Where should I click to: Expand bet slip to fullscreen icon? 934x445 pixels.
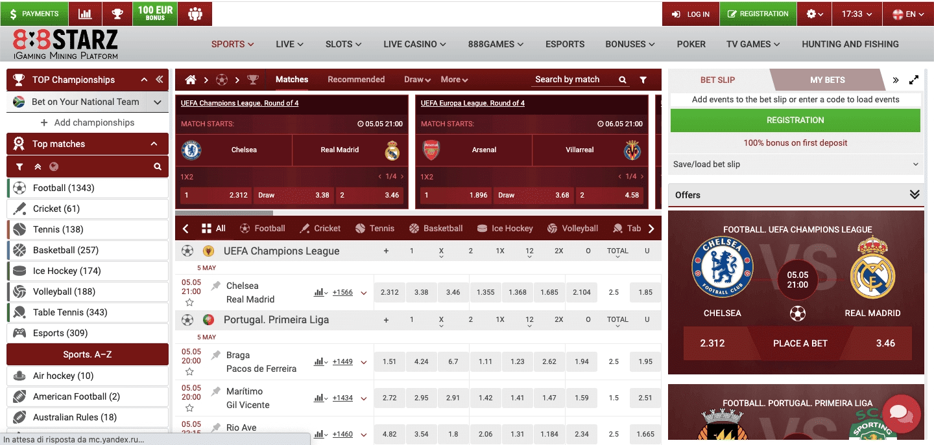(914, 80)
